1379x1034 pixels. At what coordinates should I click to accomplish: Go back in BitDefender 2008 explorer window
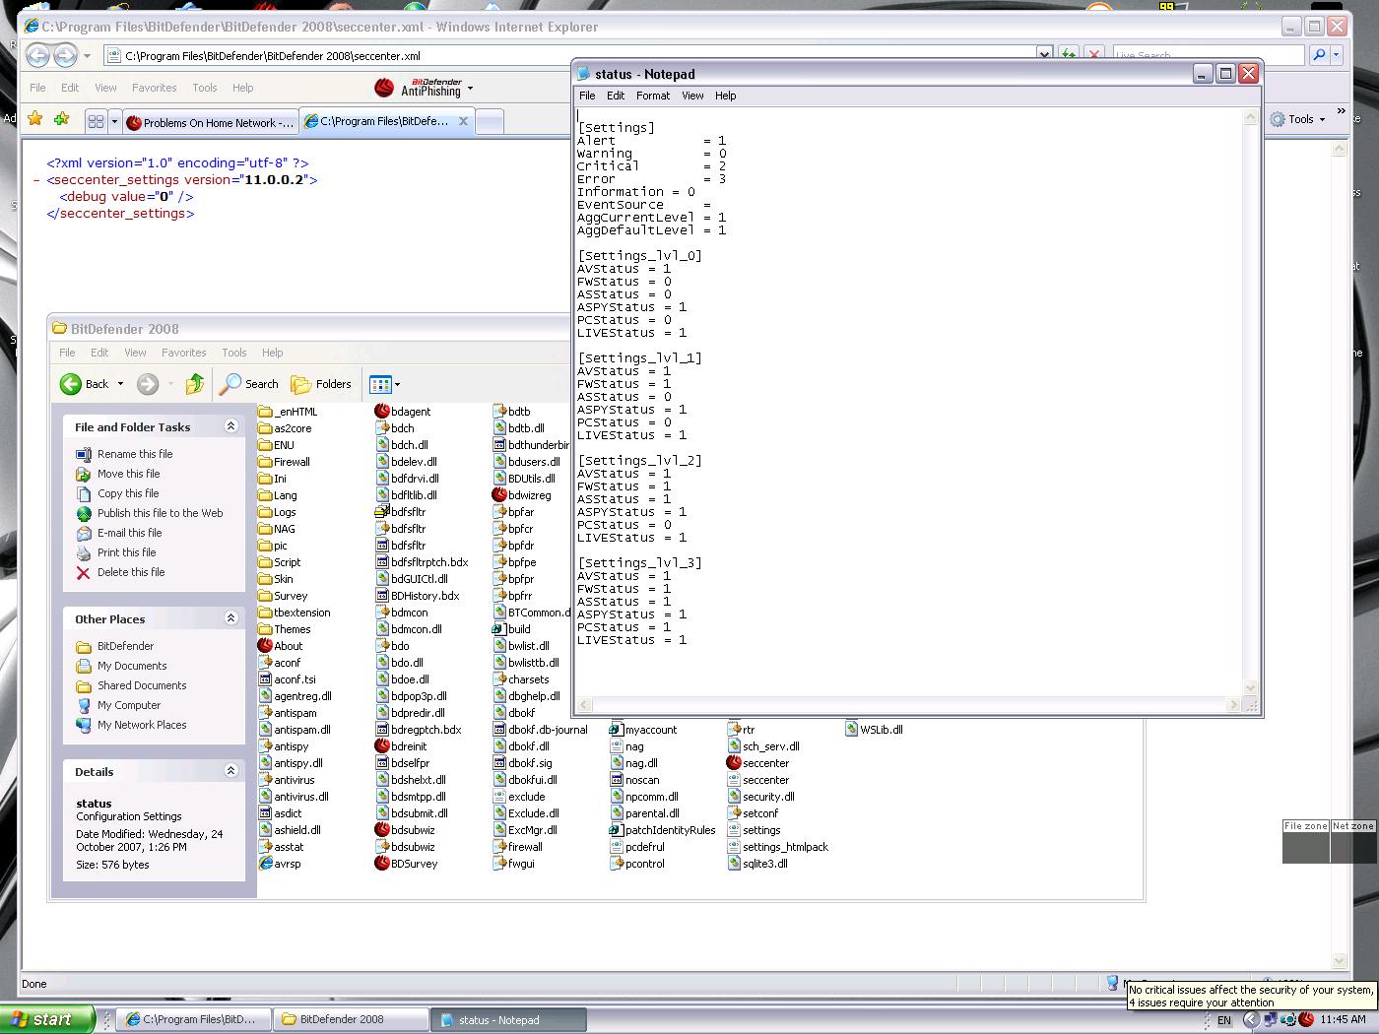[x=84, y=384]
